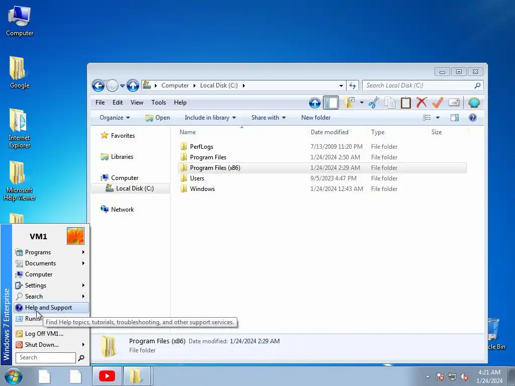Click Computer in the Start menu
Viewport: 515px width, 386px height.
[50, 274]
